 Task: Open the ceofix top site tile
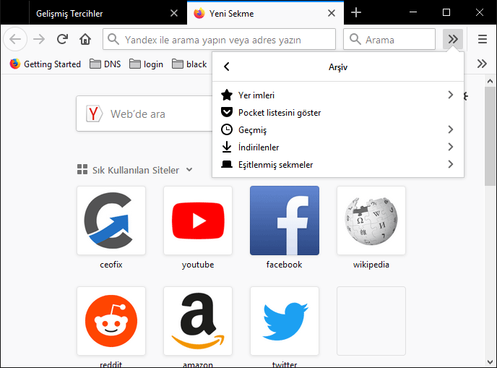(111, 221)
